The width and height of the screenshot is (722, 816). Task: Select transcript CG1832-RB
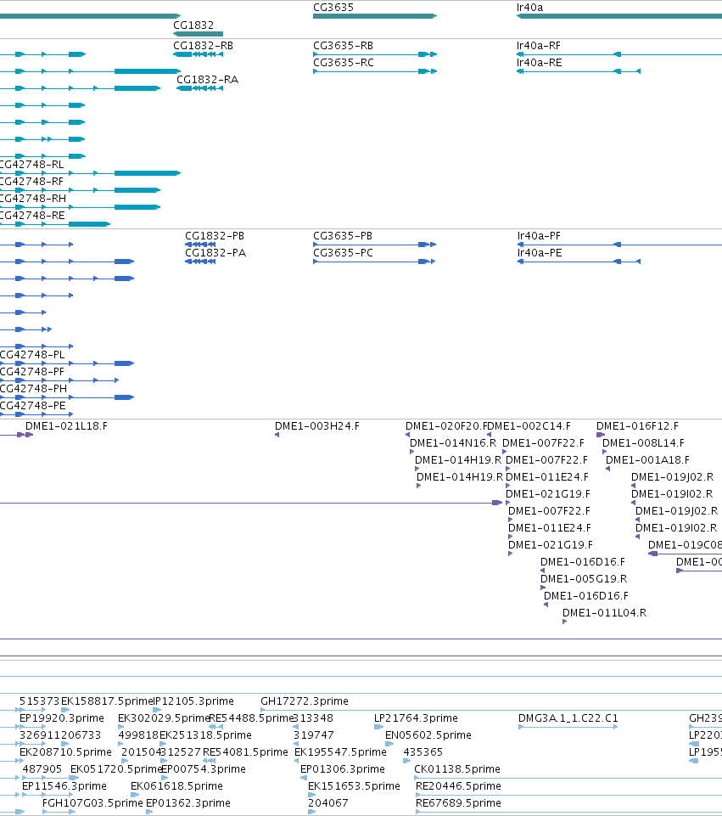(x=204, y=46)
